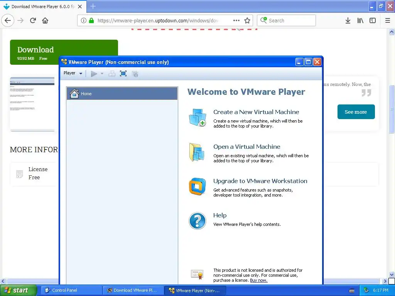395x296 pixels.
Task: Click the Buy now link
Action: [259, 281]
